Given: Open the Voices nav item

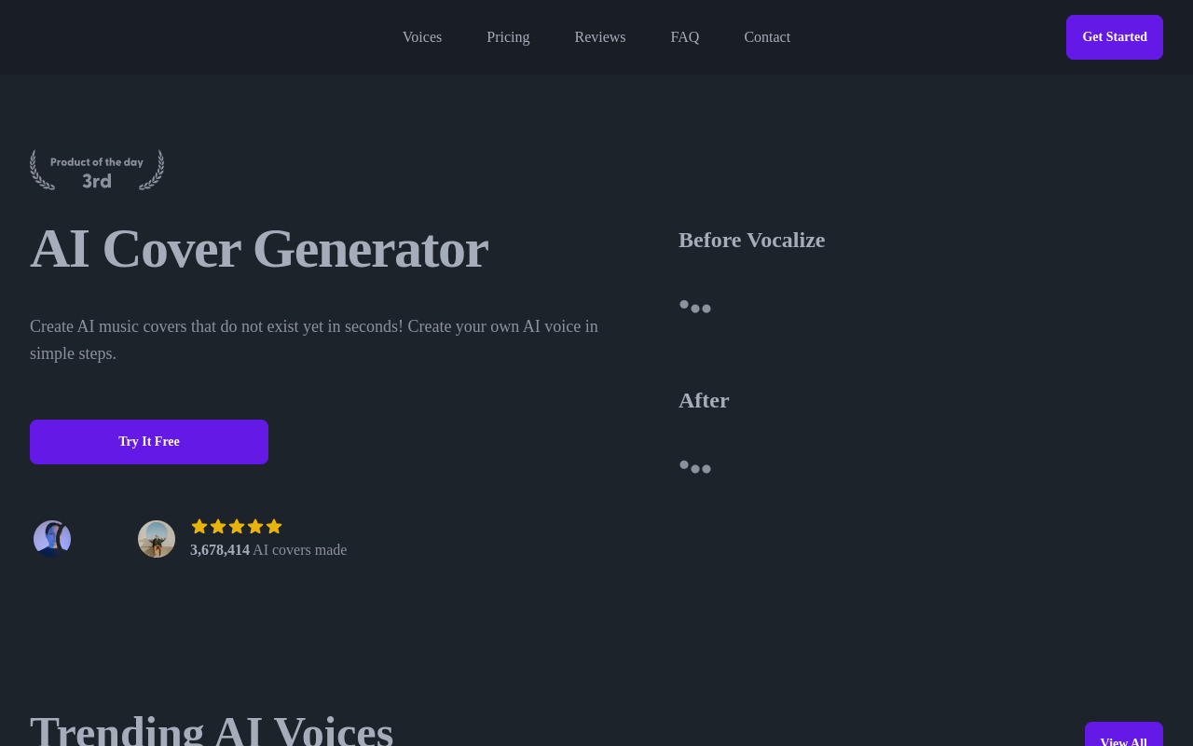Looking at the screenshot, I should (422, 37).
